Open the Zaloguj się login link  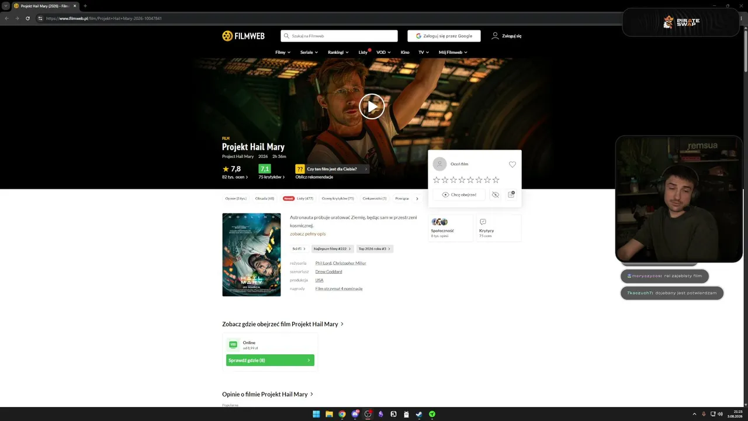[506, 36]
